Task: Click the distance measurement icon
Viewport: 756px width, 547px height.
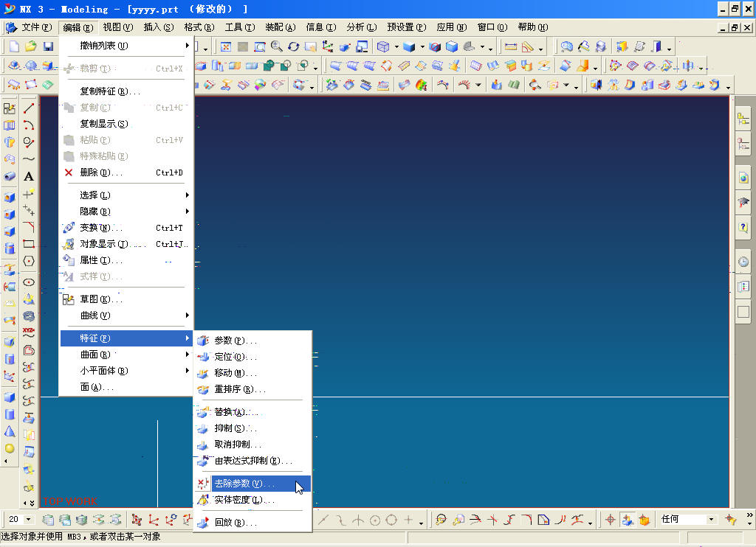Action: (x=511, y=46)
